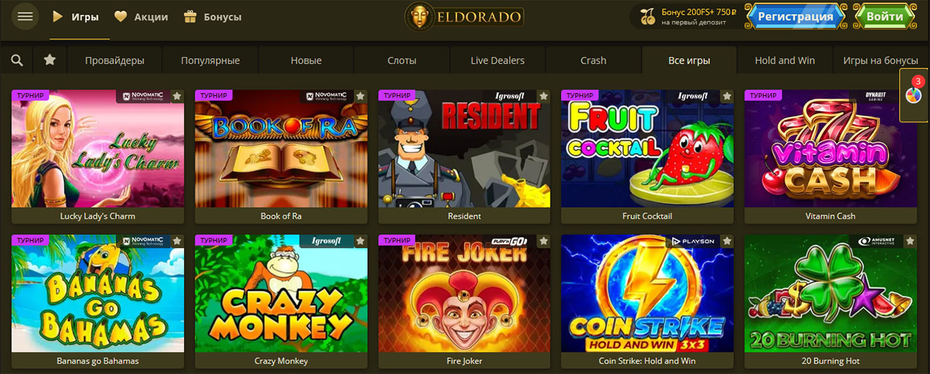This screenshot has height=374, width=930.
Task: Toggle favorite star on 20 Burning Hot
Action: 910,241
